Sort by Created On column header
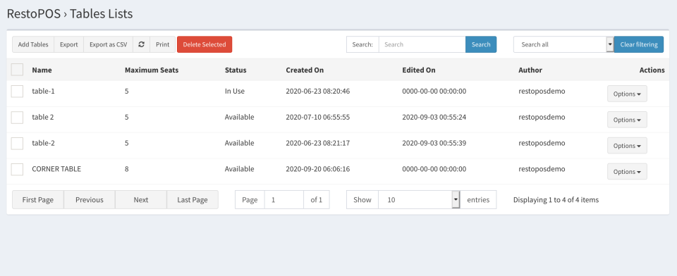 click(x=305, y=70)
